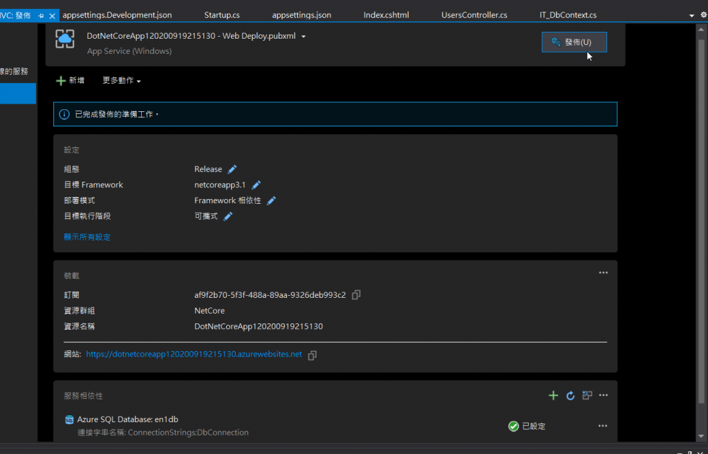Expand the 更多動作 menu

(122, 80)
